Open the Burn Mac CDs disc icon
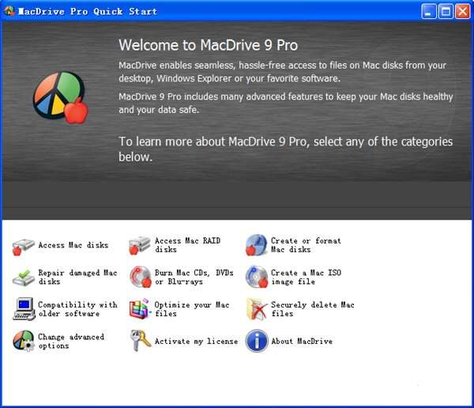Viewport: 474px width, 408px height. [x=141, y=277]
